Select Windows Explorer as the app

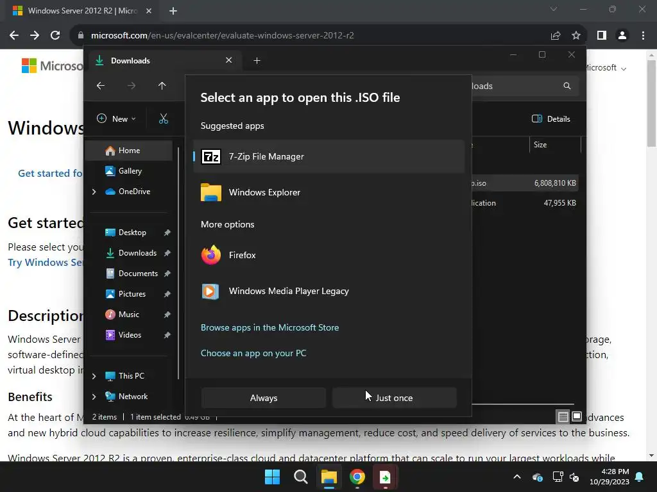(x=329, y=192)
